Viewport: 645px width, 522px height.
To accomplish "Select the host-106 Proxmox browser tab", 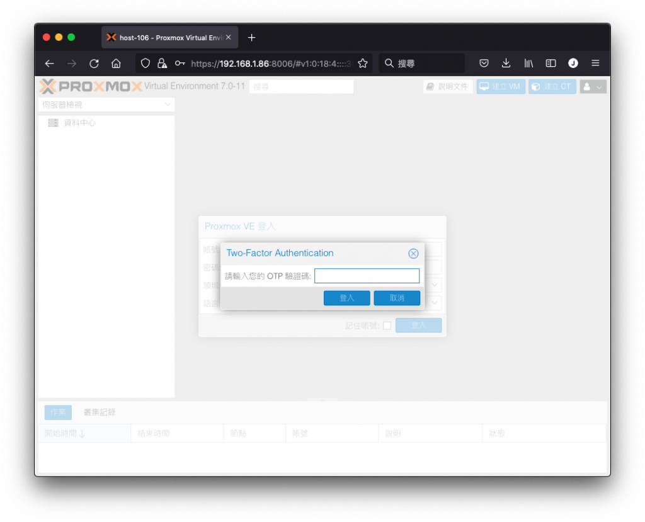I will (x=169, y=38).
